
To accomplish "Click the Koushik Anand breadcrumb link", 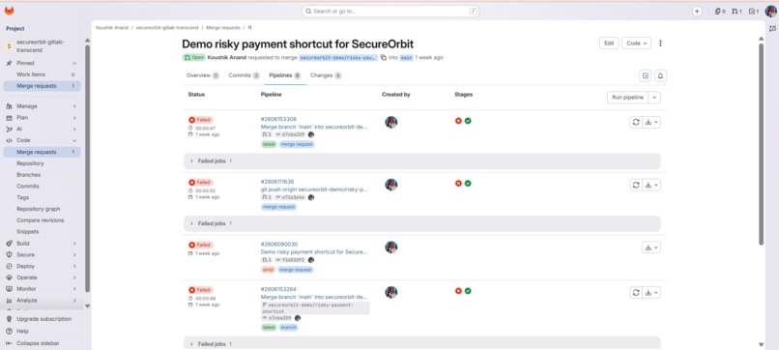I will click(x=112, y=28).
